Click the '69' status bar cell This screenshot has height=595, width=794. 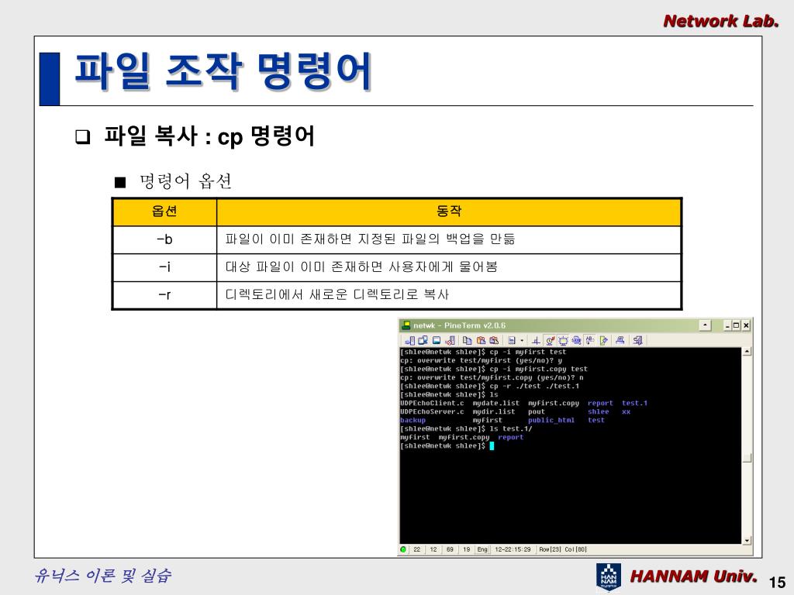[450, 549]
